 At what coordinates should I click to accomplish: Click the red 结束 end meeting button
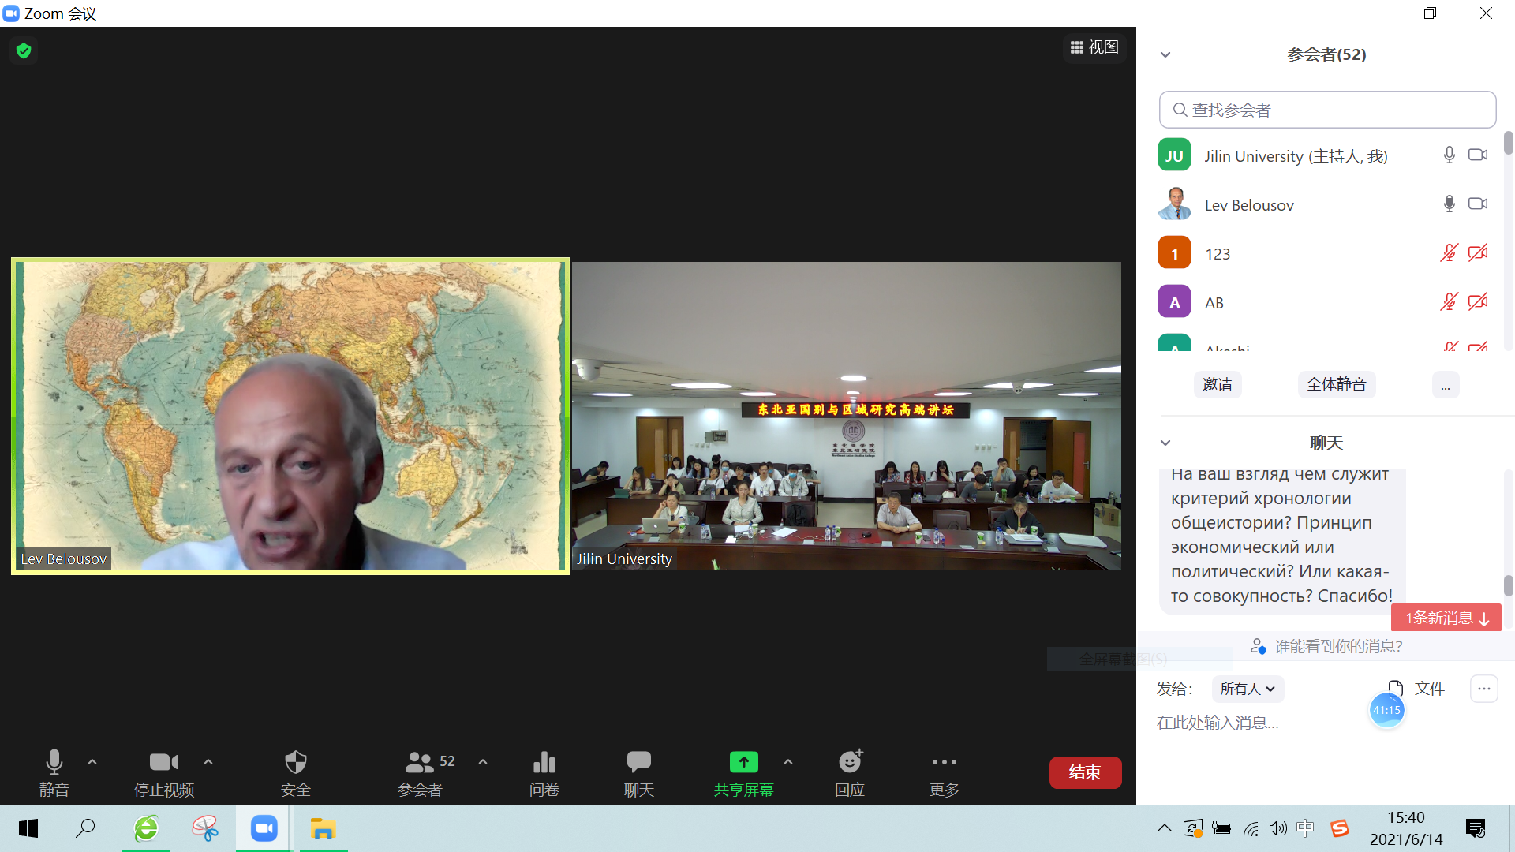[x=1085, y=772]
